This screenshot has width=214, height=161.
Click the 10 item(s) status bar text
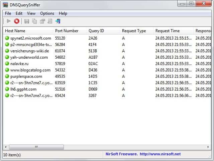click(x=12, y=155)
